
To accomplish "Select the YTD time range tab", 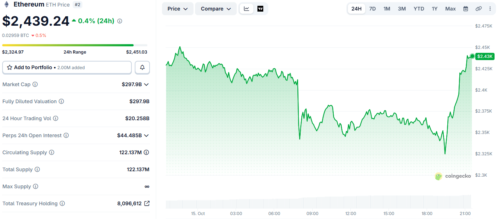I will tap(419, 9).
